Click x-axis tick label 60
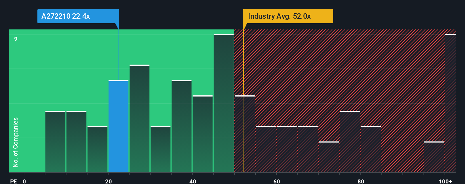 (x=277, y=181)
